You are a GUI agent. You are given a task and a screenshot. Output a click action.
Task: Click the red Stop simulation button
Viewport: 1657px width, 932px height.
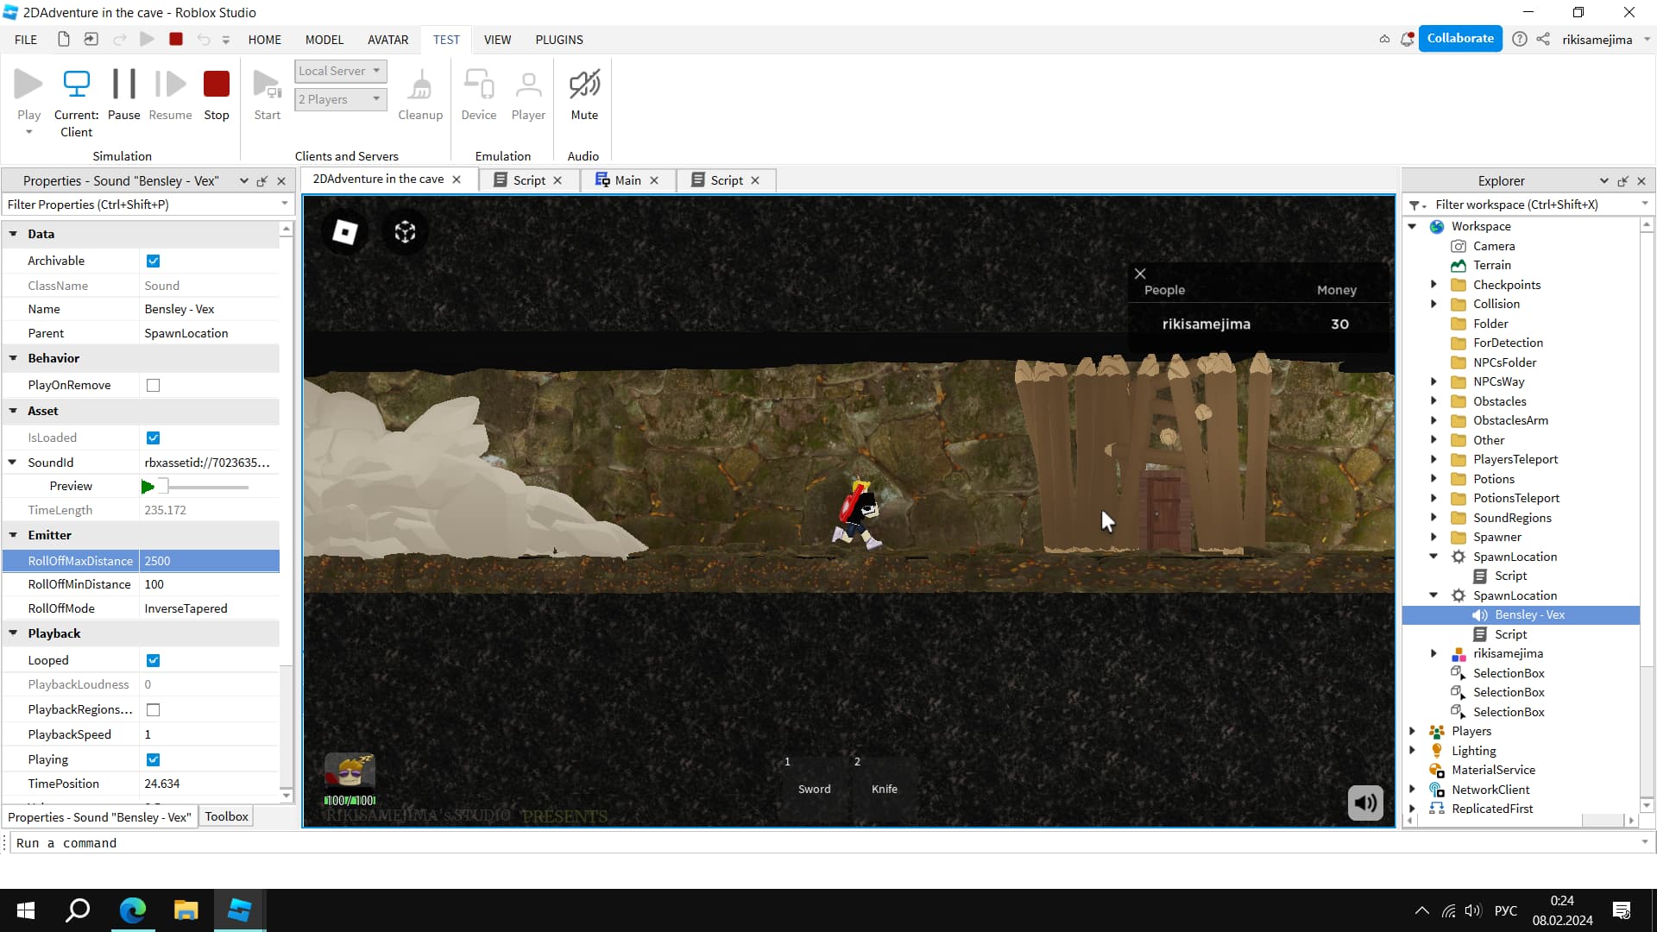point(216,85)
